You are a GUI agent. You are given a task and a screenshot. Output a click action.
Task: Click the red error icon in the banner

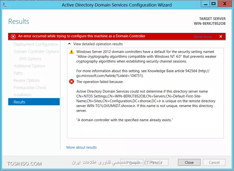point(13,37)
